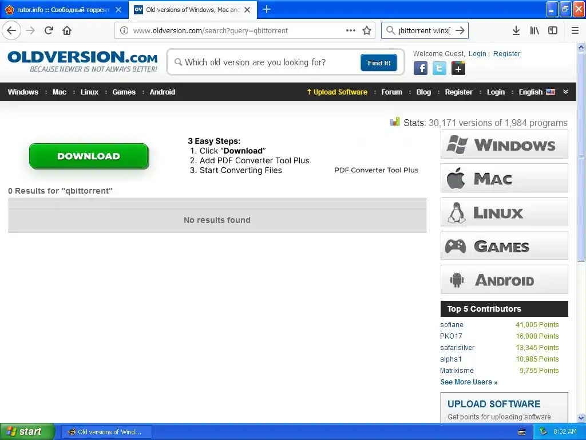Open the Games category tile with gamepad
This screenshot has height=440, width=586.
point(504,246)
